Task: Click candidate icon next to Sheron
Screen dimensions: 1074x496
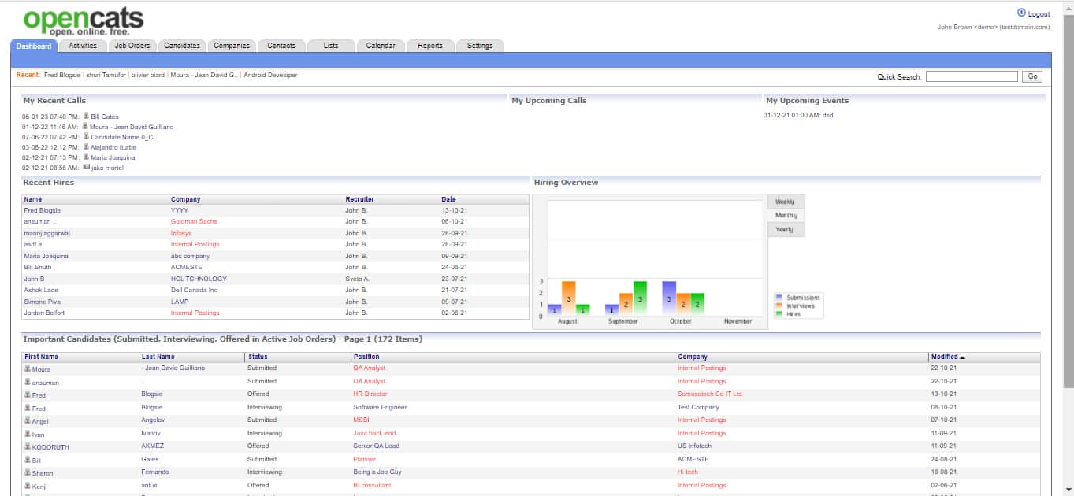Action: point(28,472)
